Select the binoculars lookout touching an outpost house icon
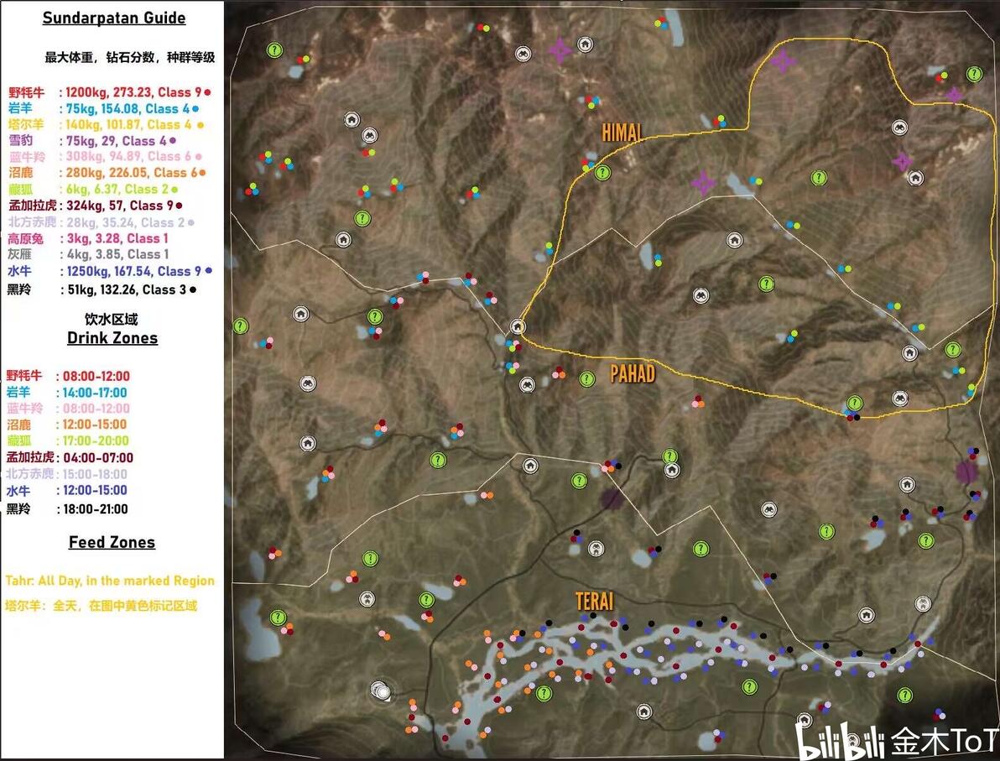Viewport: 1000px width, 761px height. click(x=369, y=135)
